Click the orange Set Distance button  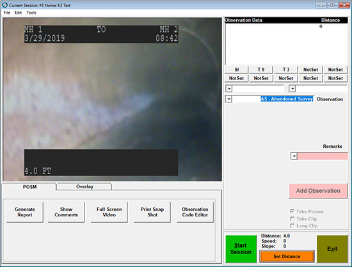coord(287,256)
